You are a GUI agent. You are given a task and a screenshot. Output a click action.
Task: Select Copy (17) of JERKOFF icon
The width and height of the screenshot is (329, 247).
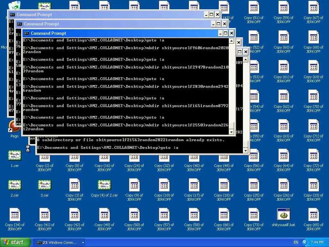click(x=194, y=185)
